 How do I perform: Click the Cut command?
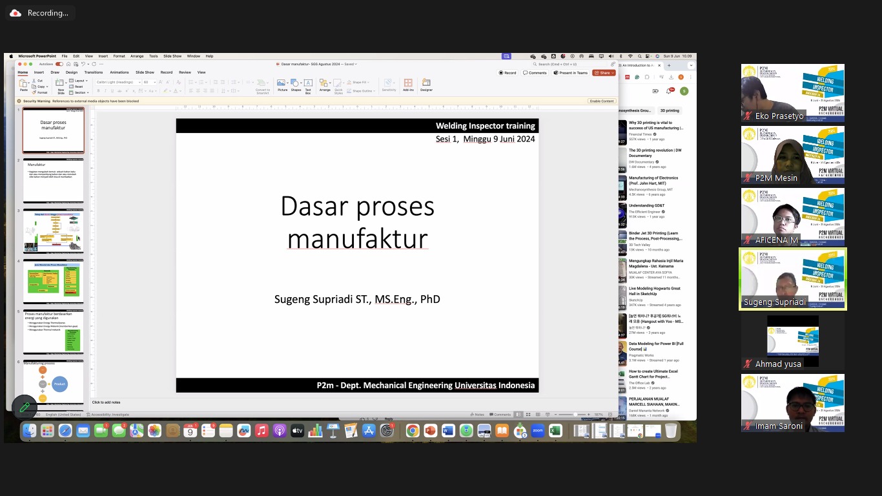pos(37,81)
